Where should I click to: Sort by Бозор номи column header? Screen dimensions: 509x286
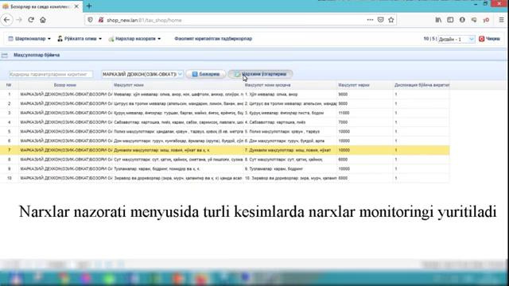(x=65, y=85)
